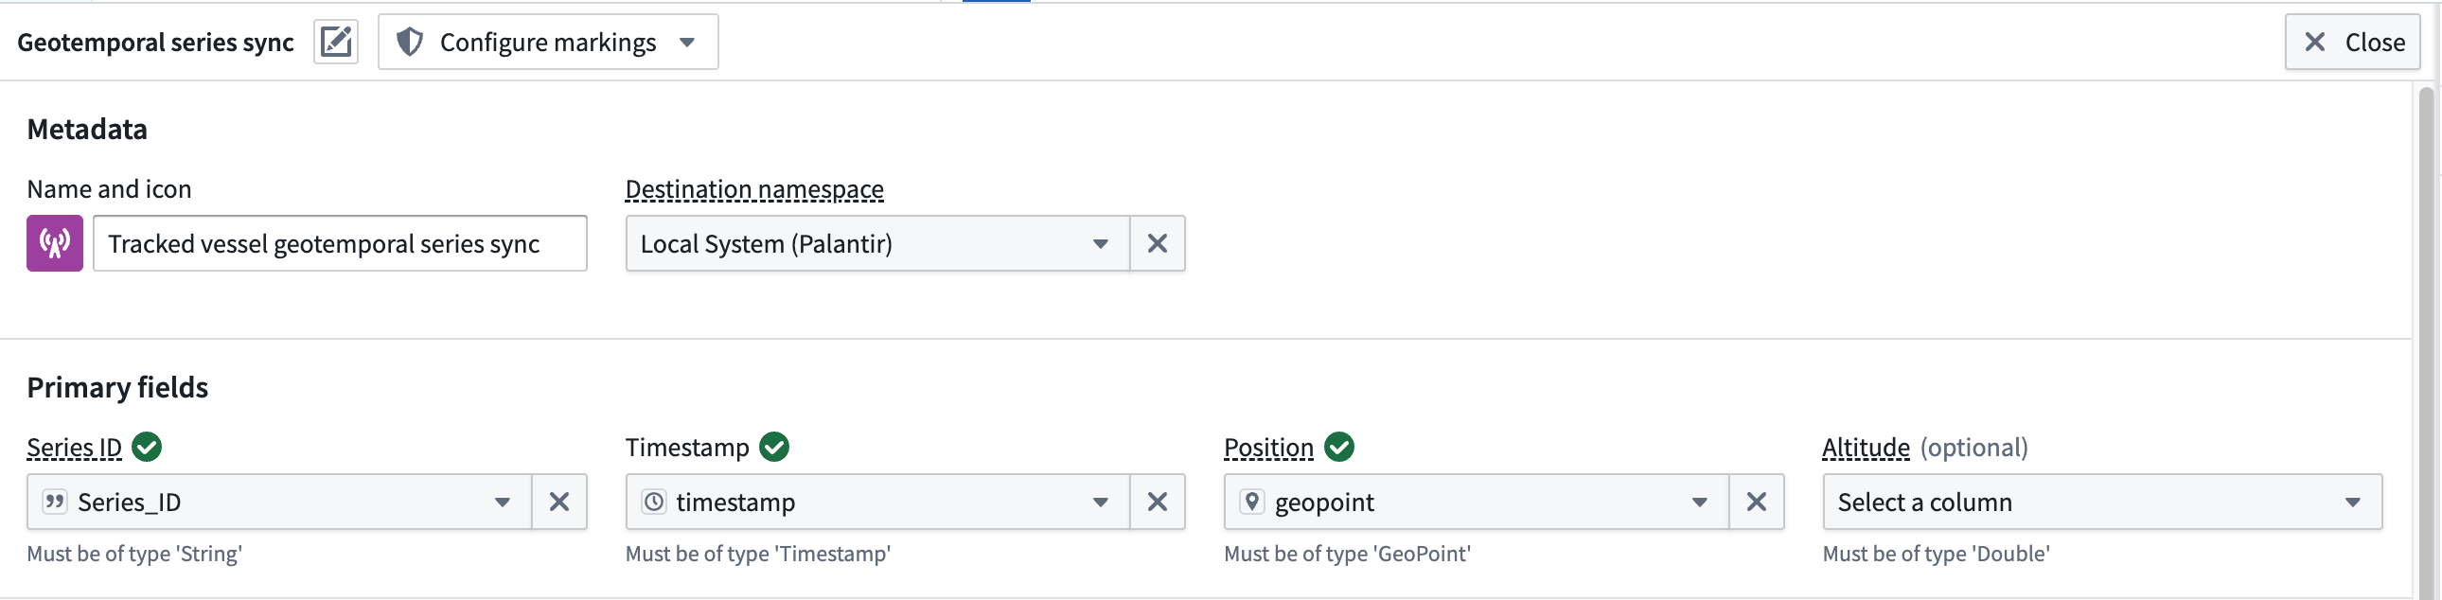The width and height of the screenshot is (2442, 600).
Task: Click the purple antenna icon to change icon
Action: click(x=55, y=243)
